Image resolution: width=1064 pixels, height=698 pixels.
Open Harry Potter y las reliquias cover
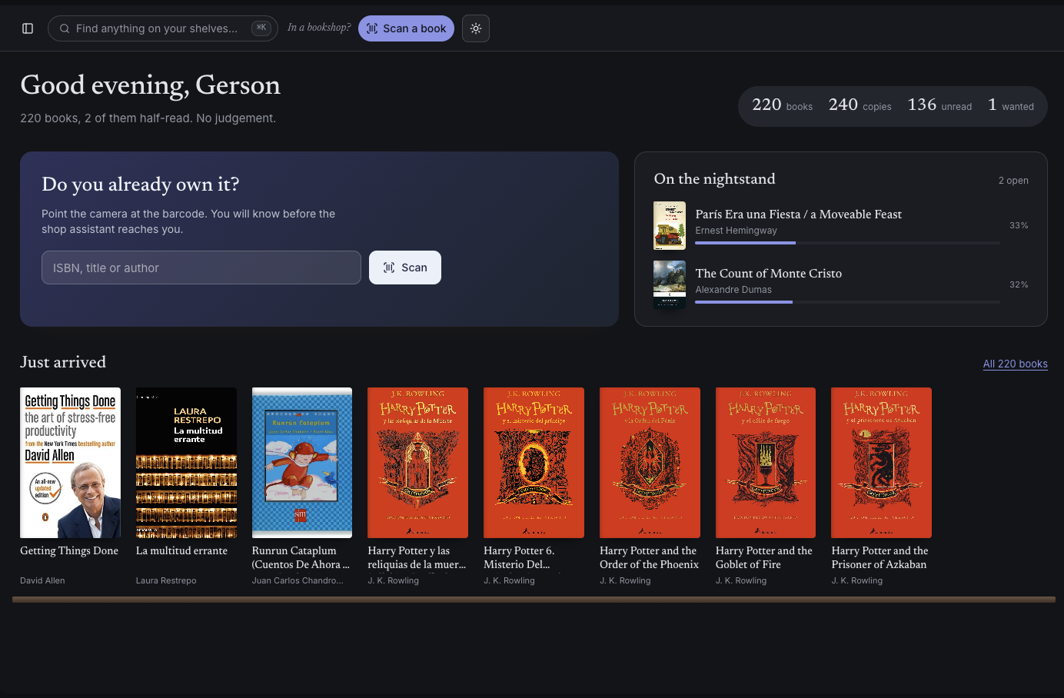click(x=418, y=463)
